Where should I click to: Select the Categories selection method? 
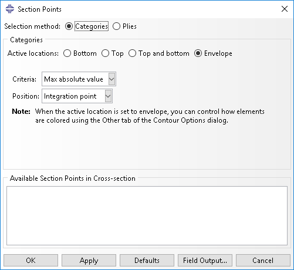69,26
